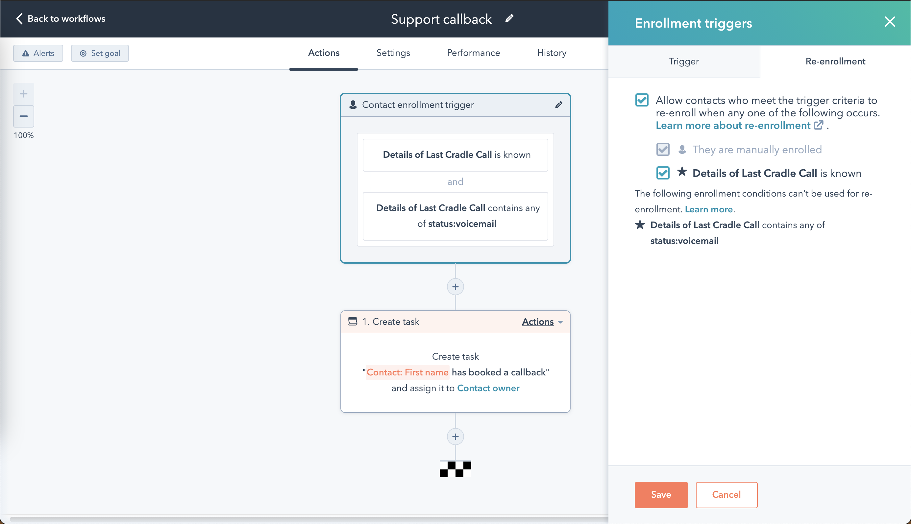Save the re-enrollment settings

(661, 494)
